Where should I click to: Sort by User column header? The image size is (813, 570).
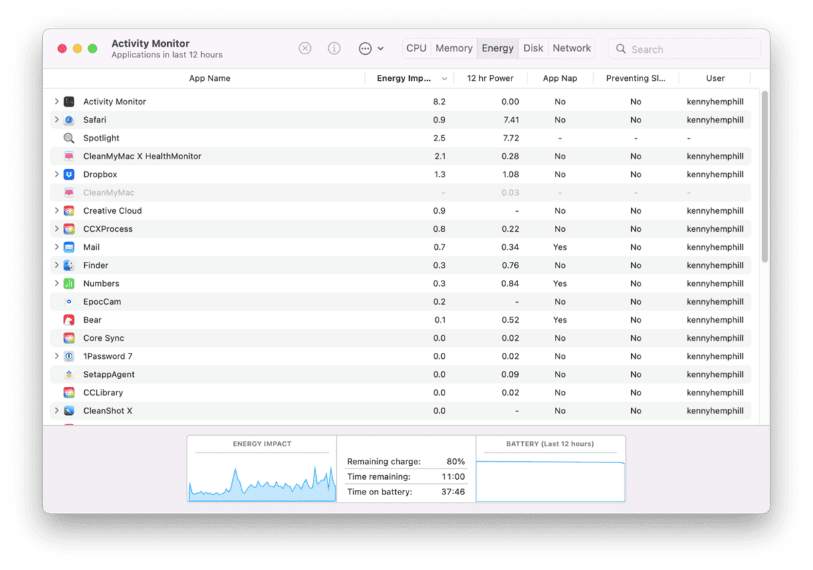point(715,78)
